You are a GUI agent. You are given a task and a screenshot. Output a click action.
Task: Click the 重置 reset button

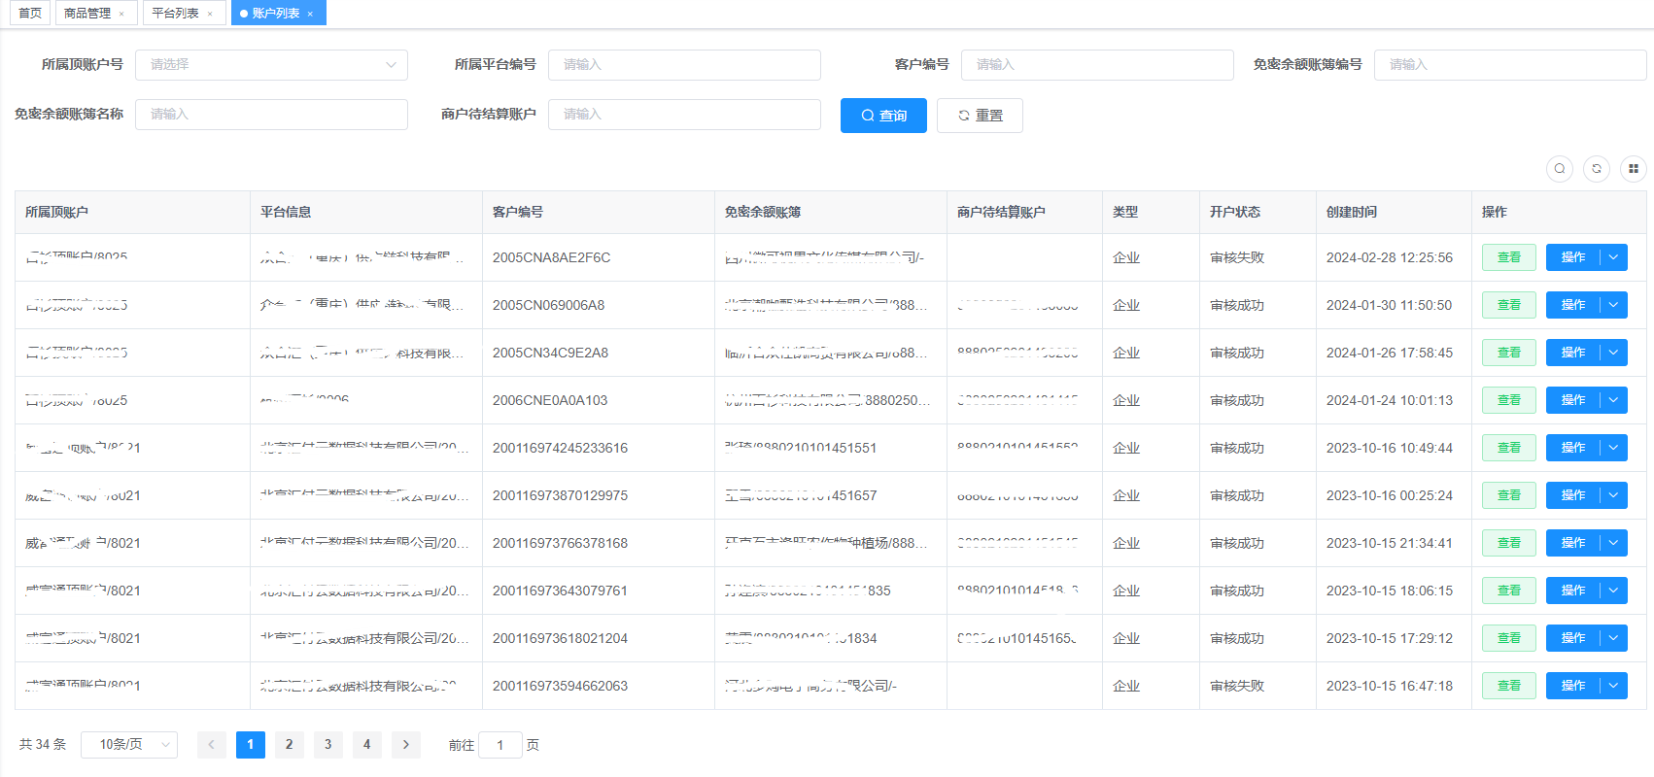(980, 116)
